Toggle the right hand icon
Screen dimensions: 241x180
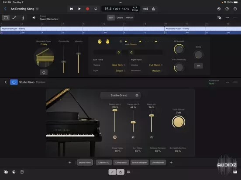click(107, 41)
